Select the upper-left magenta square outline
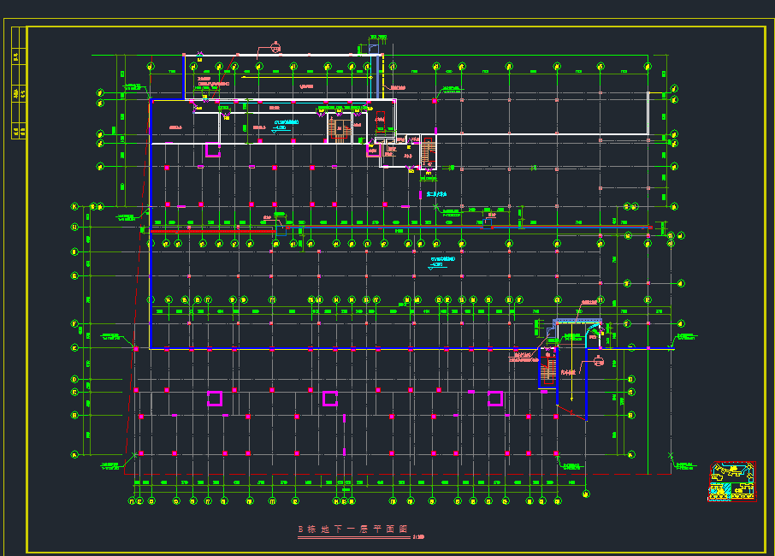The width and height of the screenshot is (775, 556). point(211,151)
